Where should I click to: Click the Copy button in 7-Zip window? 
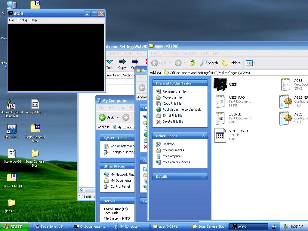pos(122,64)
